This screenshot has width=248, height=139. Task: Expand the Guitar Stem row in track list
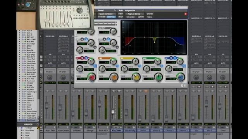coord(25,76)
